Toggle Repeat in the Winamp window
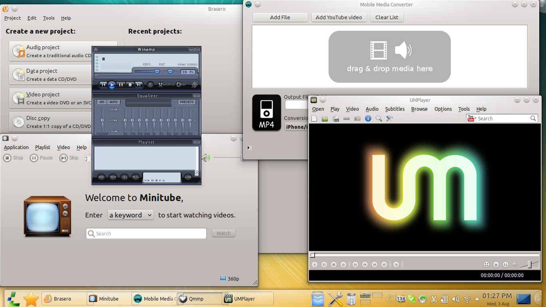 point(181,85)
